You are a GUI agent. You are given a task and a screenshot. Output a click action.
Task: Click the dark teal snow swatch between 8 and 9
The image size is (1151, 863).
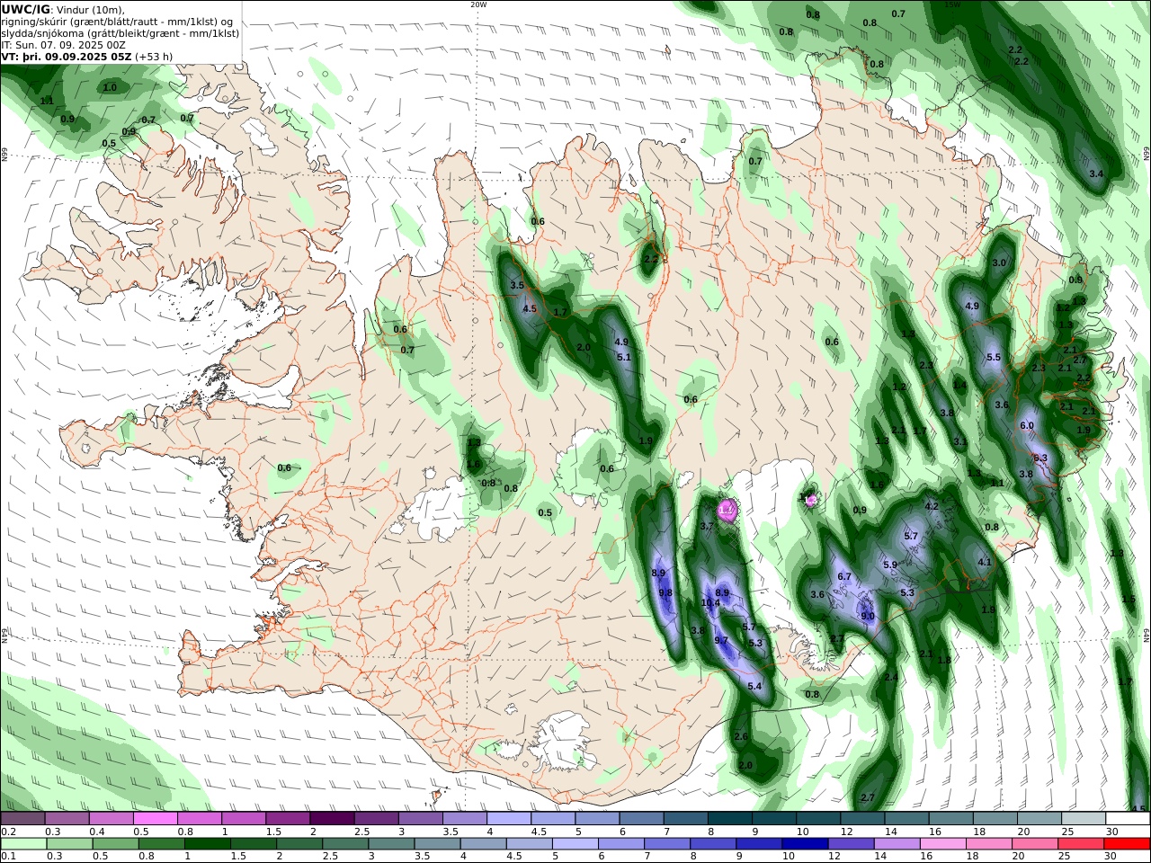[729, 819]
